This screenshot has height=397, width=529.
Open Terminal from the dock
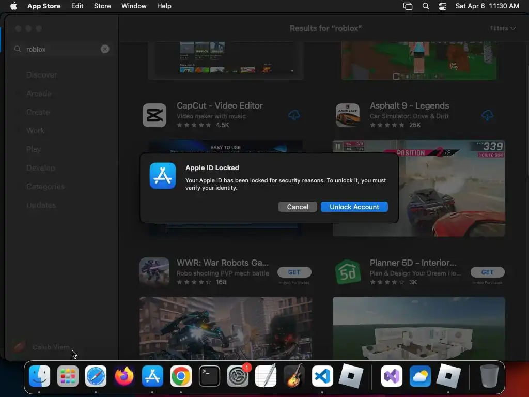(209, 376)
